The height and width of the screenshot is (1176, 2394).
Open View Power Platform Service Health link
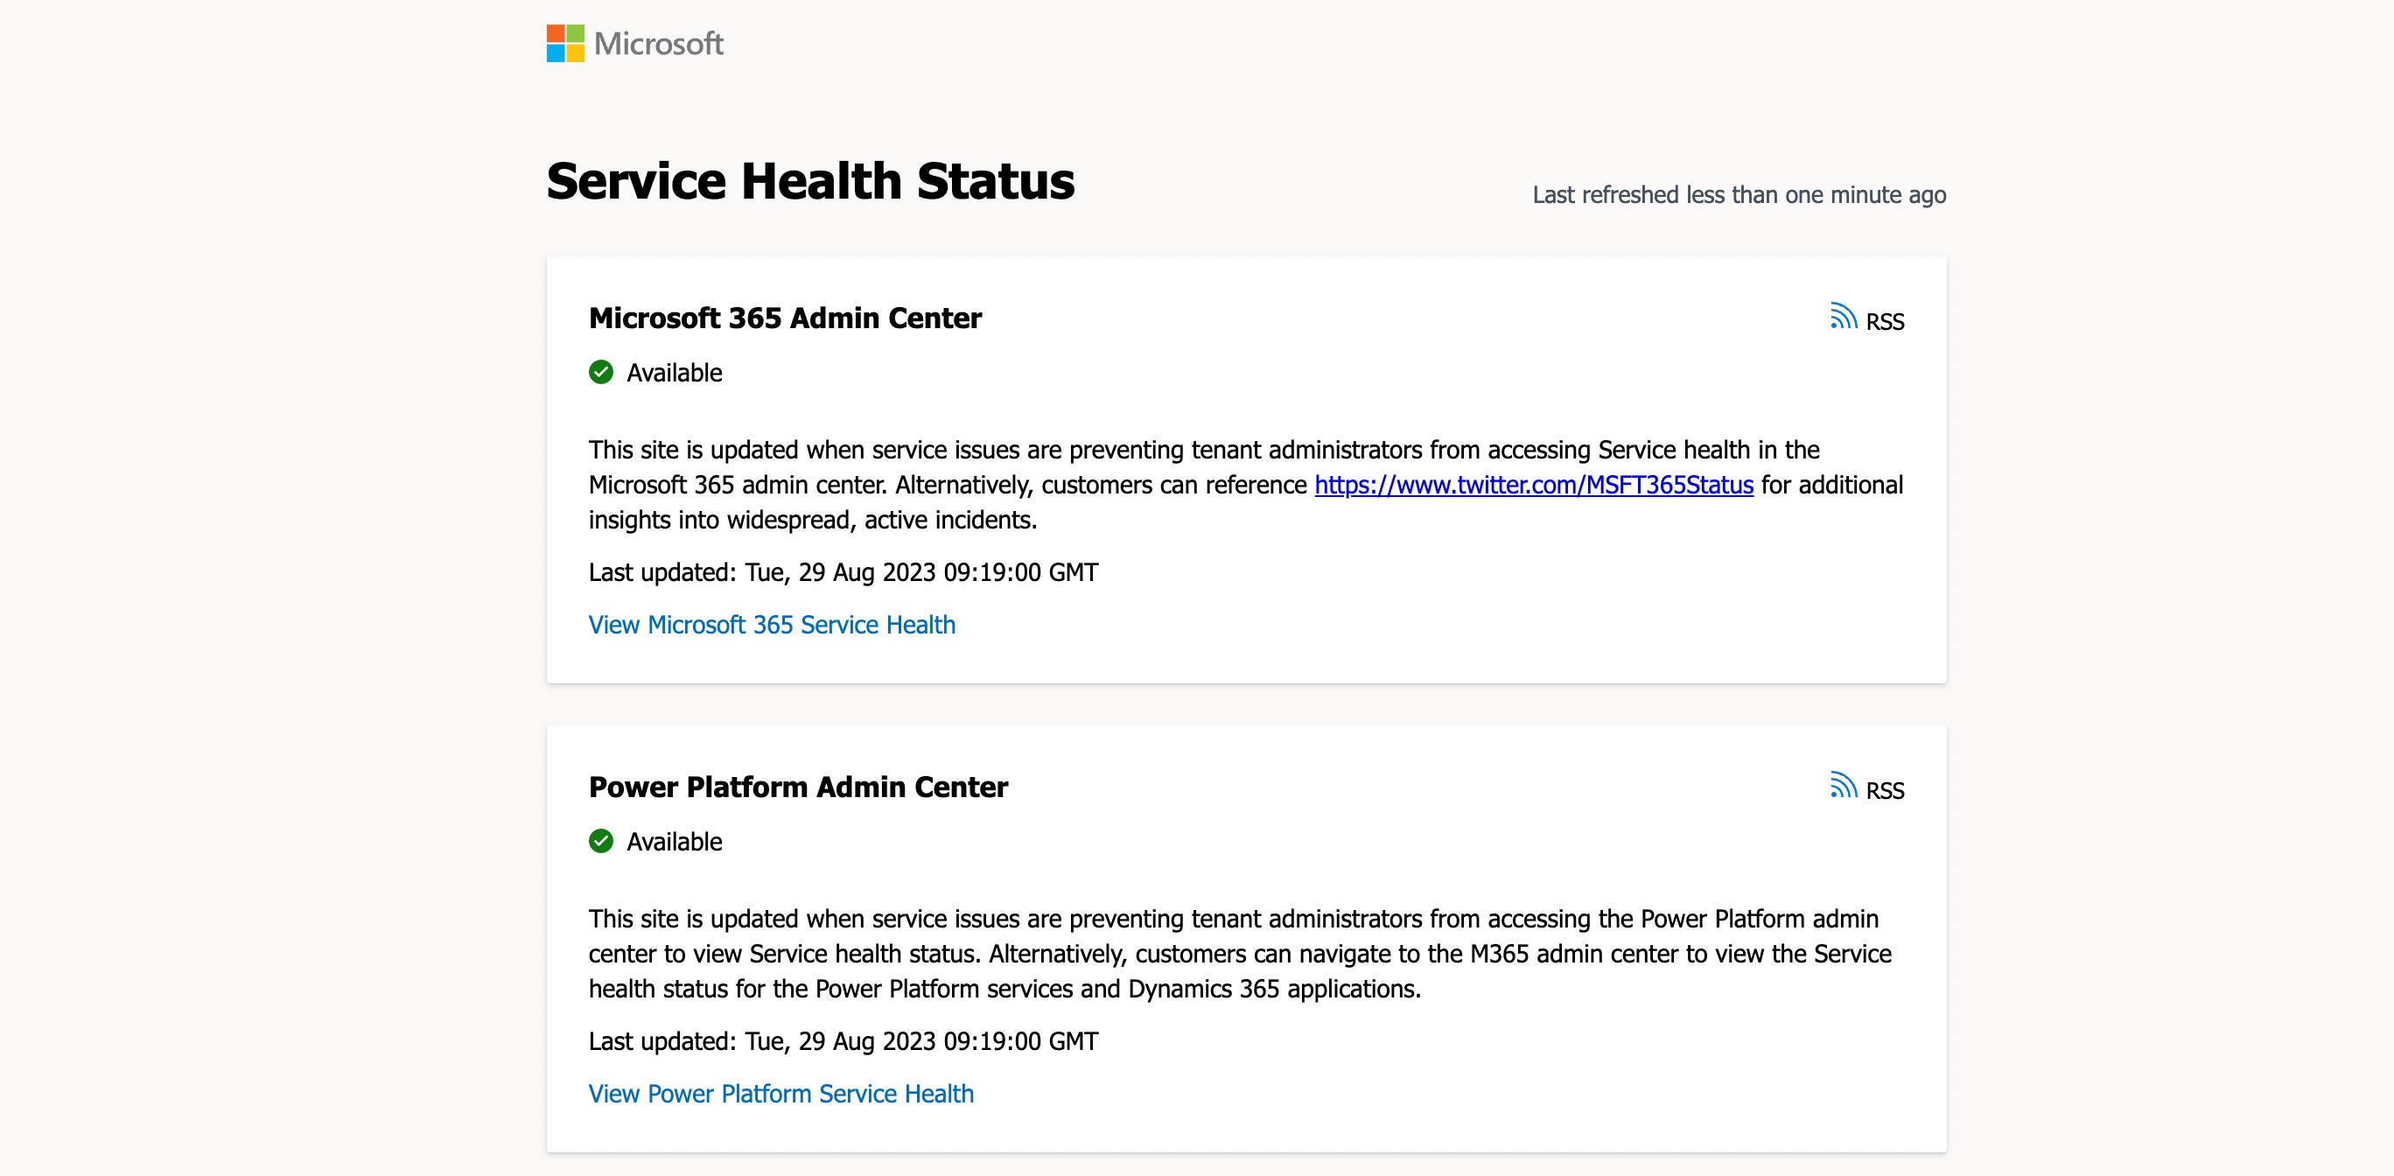pyautogui.click(x=780, y=1095)
